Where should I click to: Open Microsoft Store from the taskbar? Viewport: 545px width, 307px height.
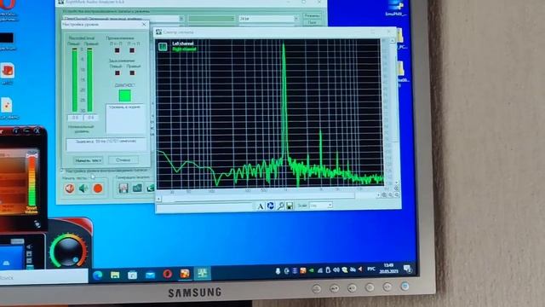(x=133, y=275)
